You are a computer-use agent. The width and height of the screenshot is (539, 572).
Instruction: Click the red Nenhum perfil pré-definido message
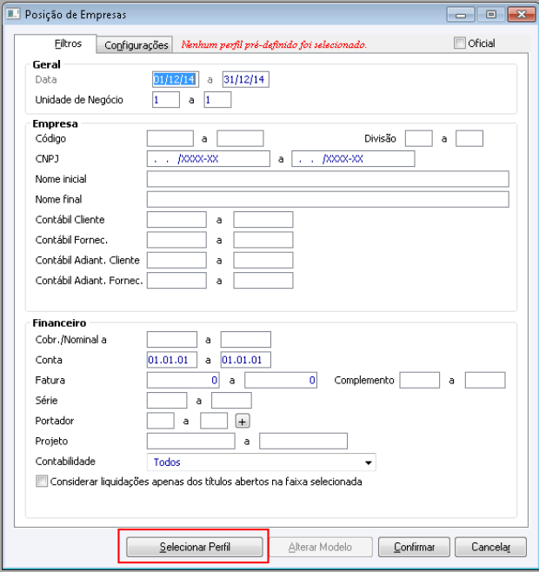(274, 44)
